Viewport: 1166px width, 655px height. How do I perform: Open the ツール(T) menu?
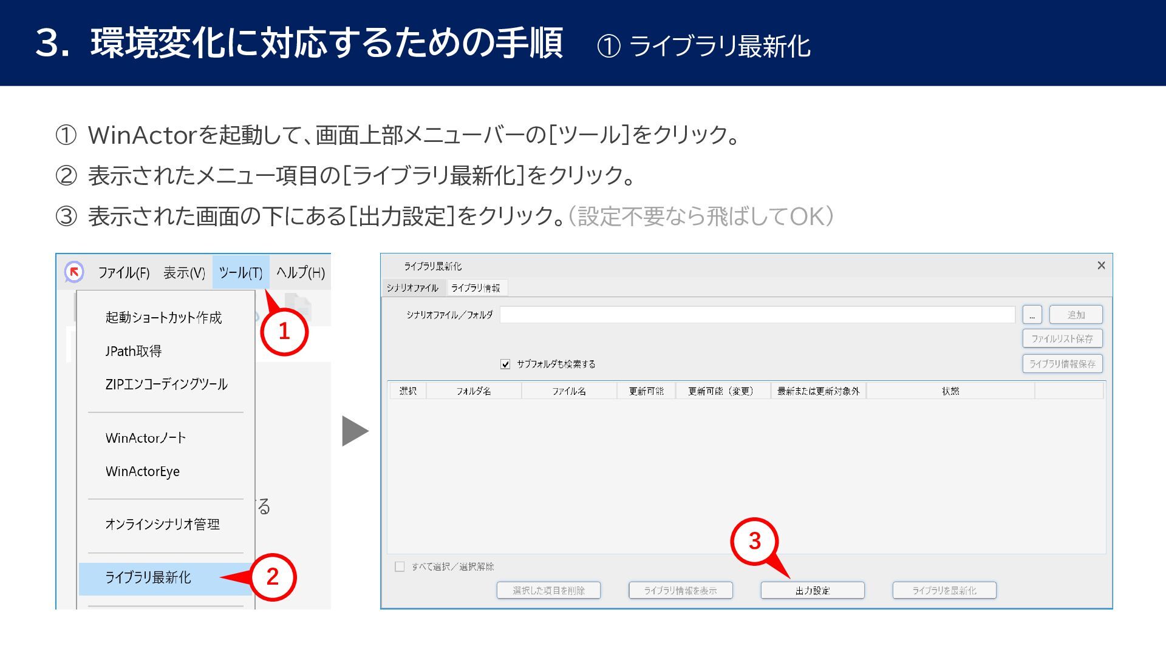[240, 273]
